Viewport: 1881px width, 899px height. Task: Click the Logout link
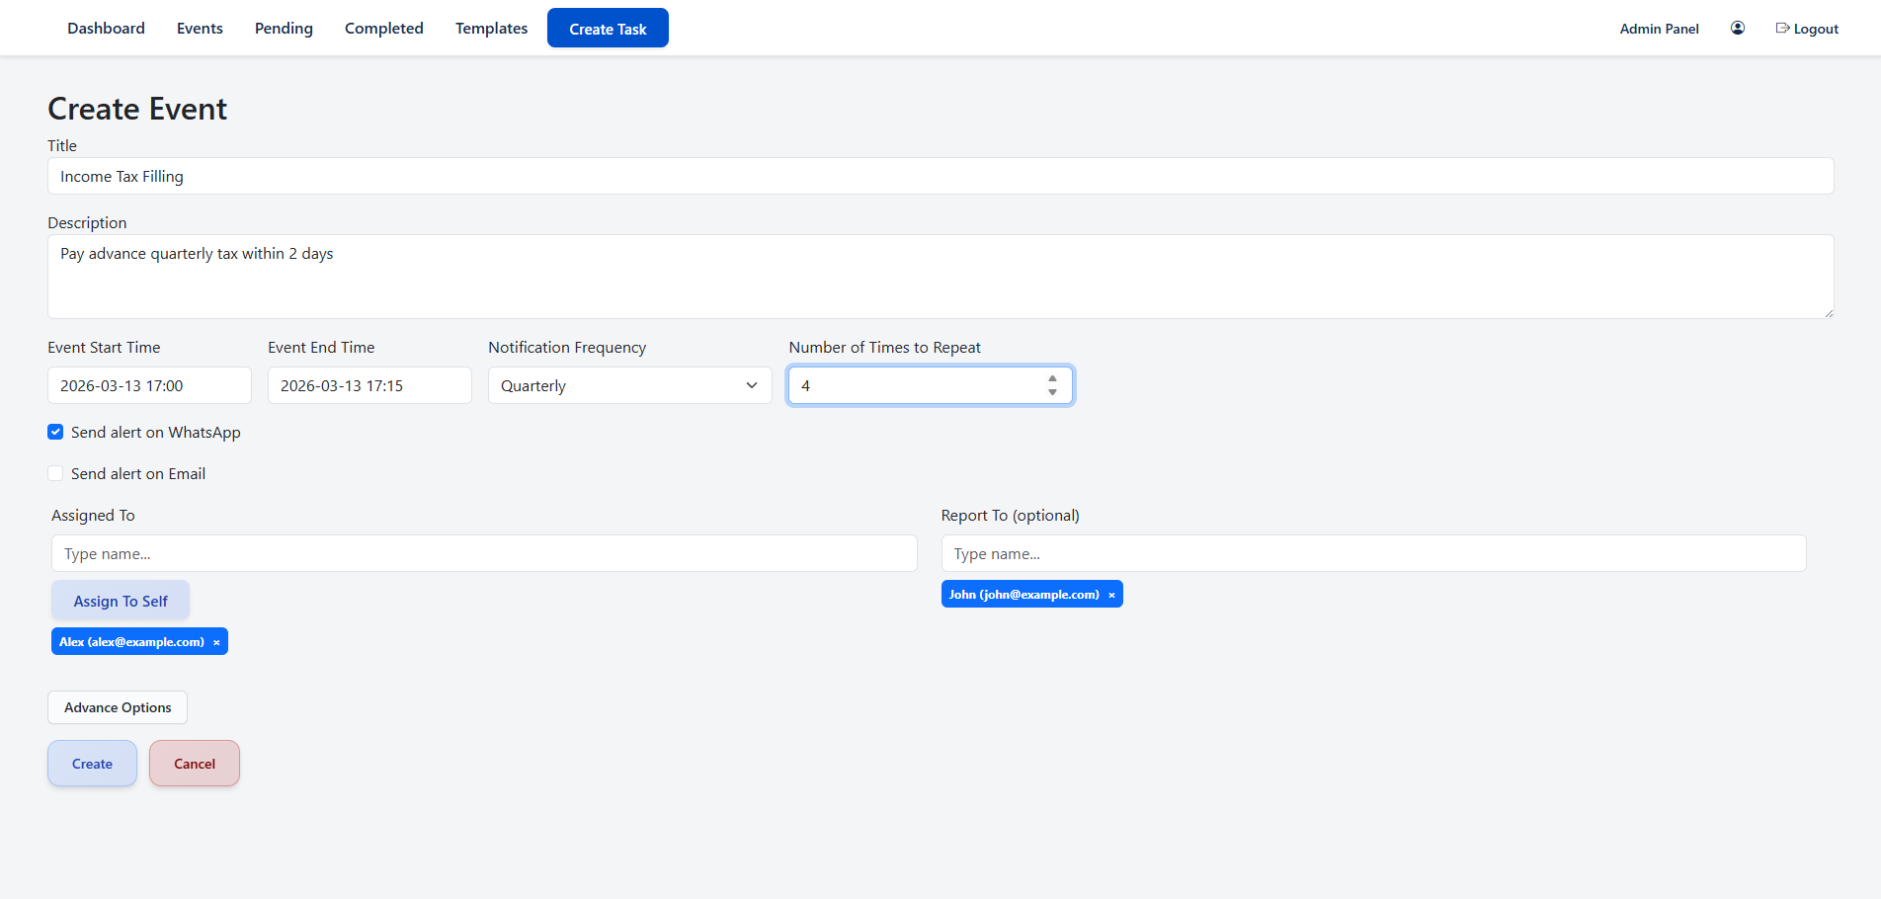tap(1807, 29)
